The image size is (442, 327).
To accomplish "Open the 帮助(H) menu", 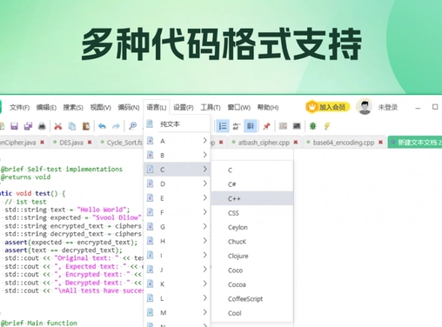I will point(268,108).
